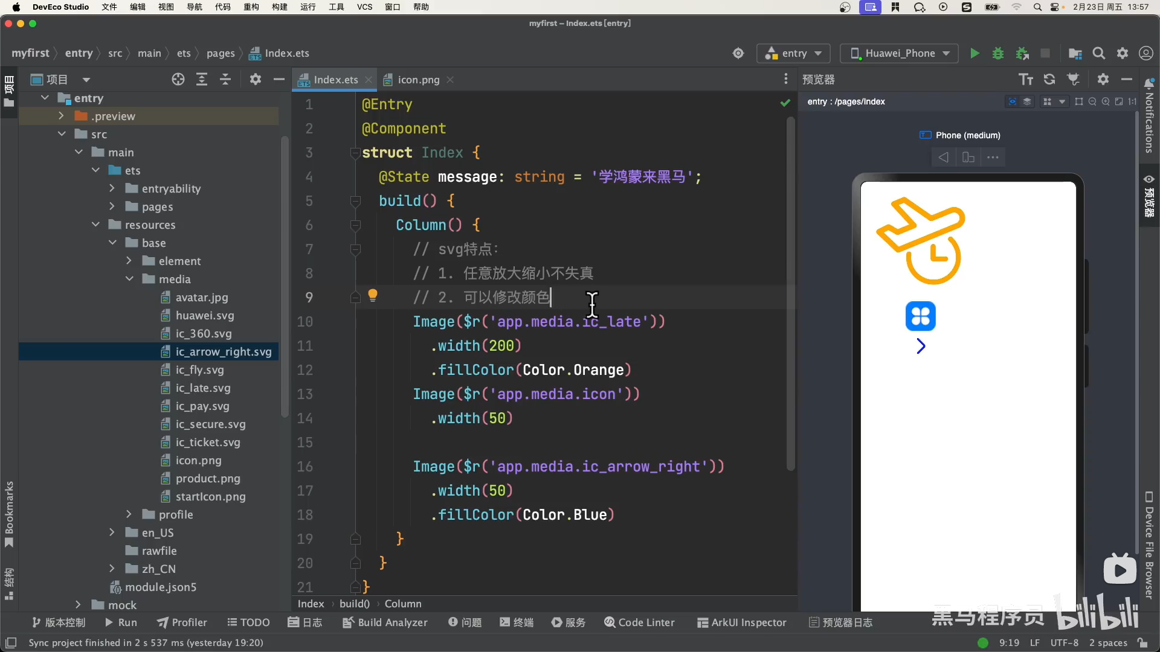Click the crosshair locate icon left of the entry dropdown
The width and height of the screenshot is (1160, 652).
(x=738, y=53)
